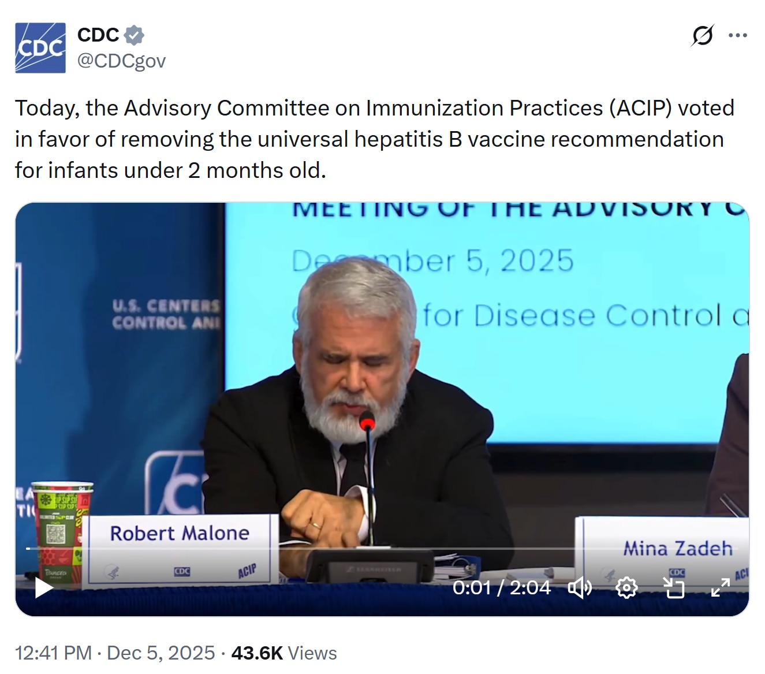Click the CDC display name

(x=97, y=34)
